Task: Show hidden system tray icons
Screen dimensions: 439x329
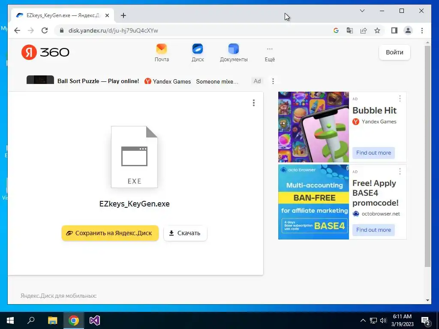Action: [x=363, y=320]
